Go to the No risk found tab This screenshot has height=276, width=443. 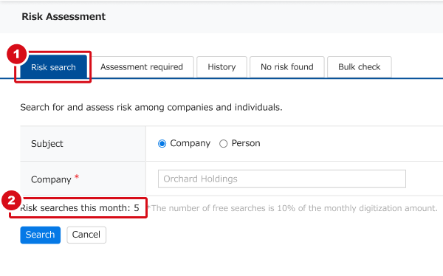pos(287,67)
